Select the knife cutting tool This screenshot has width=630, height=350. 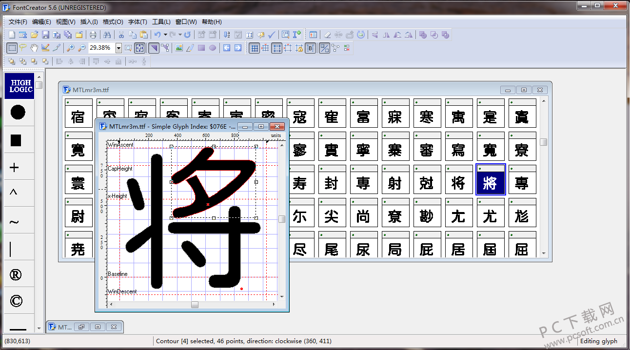(57, 48)
